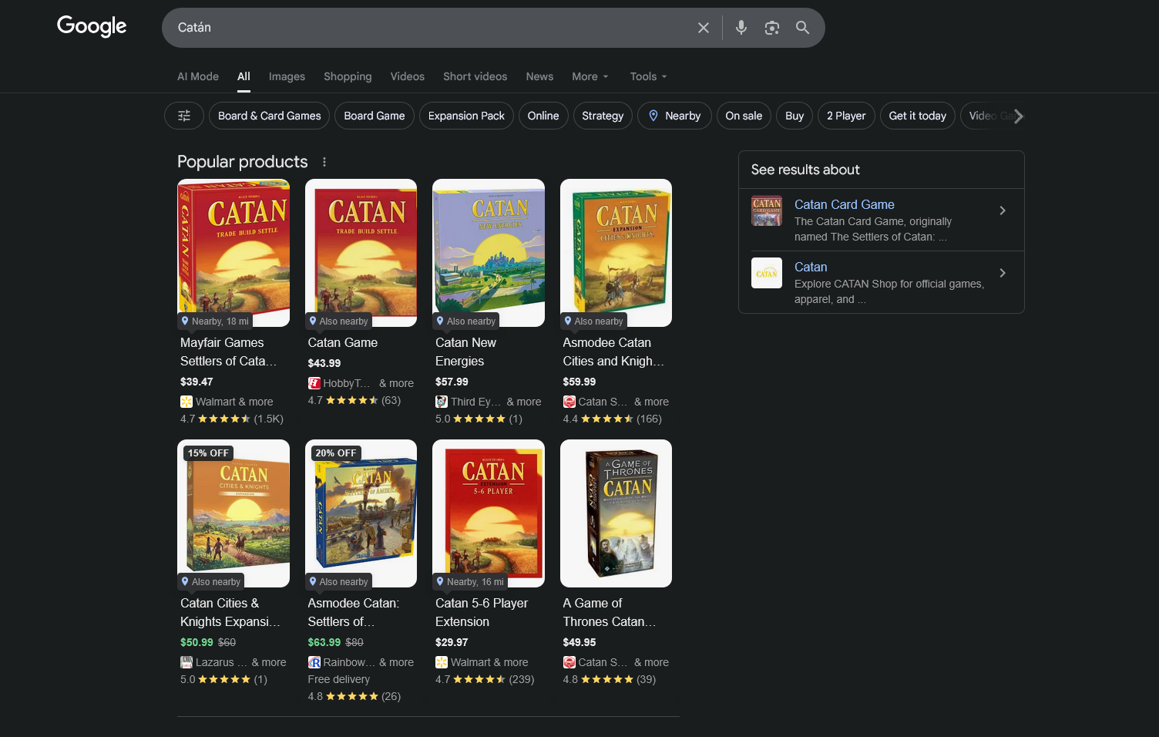Viewport: 1159px width, 737px height.
Task: Click the Third Eye store icon under New Energies
Action: [x=442, y=402]
